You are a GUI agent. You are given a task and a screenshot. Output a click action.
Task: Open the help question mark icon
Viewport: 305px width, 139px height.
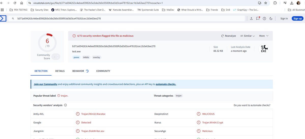tap(264, 19)
